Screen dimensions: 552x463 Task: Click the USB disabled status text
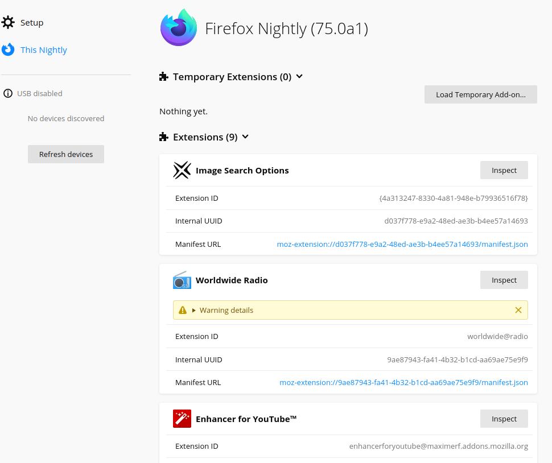[x=40, y=94]
